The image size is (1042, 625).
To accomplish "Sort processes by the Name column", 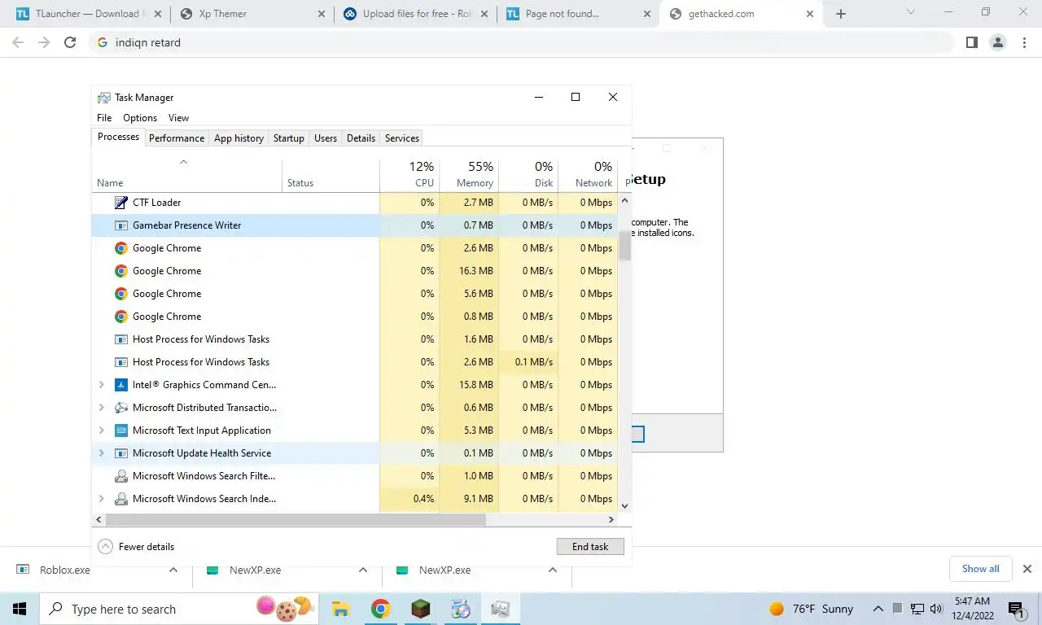I will (x=186, y=174).
